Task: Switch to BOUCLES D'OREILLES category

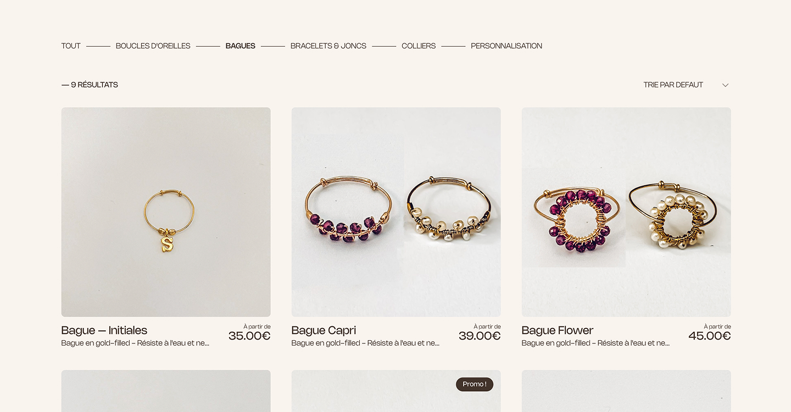Action: coord(153,46)
